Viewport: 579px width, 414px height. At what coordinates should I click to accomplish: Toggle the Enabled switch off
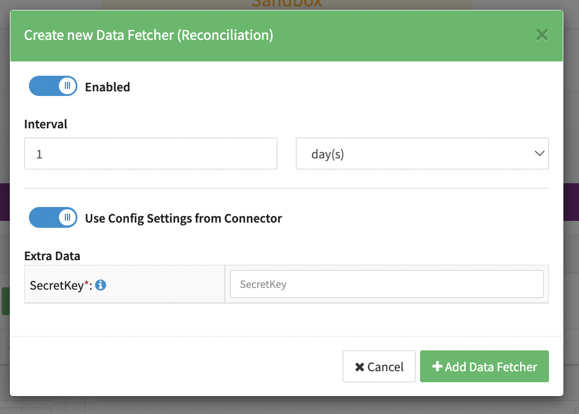coord(53,86)
